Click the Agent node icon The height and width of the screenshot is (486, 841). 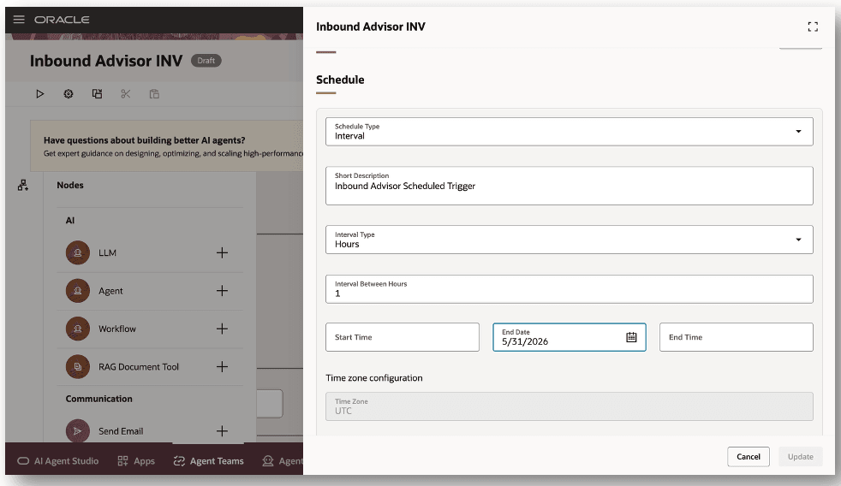point(78,290)
